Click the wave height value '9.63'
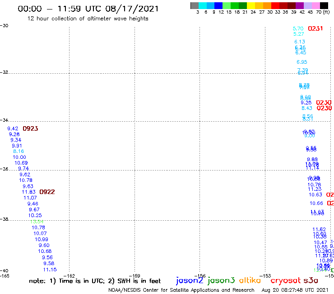The height and width of the screenshot is (294, 334). tap(28, 186)
